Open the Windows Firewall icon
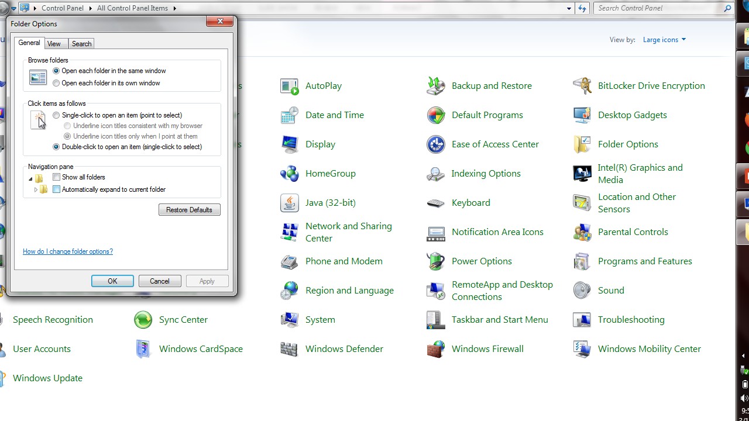This screenshot has width=749, height=421. (x=436, y=349)
